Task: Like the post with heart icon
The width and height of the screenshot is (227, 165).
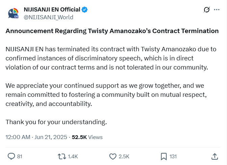Action: [x=113, y=157]
